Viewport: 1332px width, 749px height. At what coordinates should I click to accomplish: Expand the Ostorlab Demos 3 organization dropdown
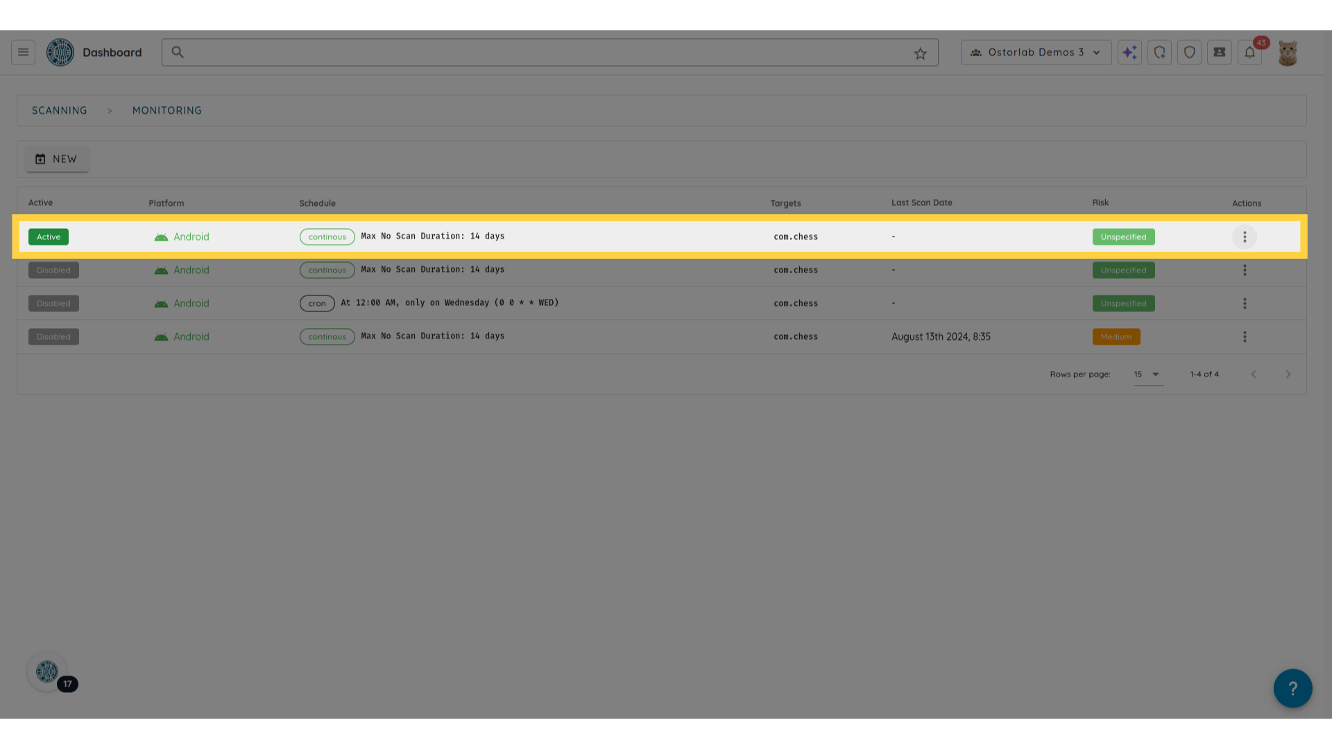tap(1036, 52)
